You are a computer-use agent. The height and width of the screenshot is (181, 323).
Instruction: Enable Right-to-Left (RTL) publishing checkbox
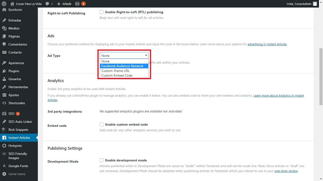coord(101,12)
